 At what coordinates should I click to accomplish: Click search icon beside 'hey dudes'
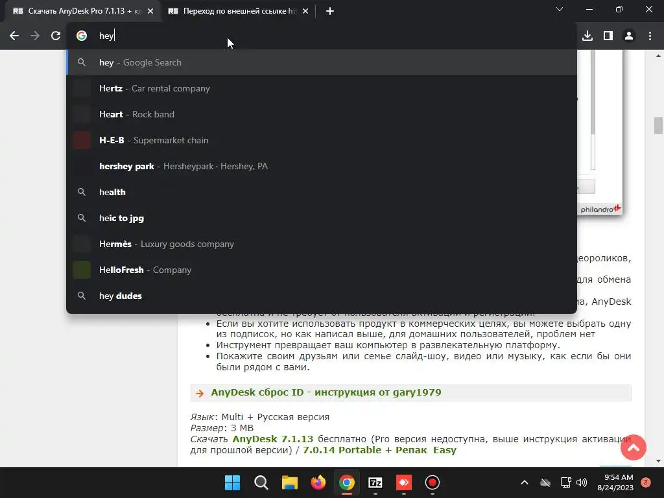pos(82,296)
